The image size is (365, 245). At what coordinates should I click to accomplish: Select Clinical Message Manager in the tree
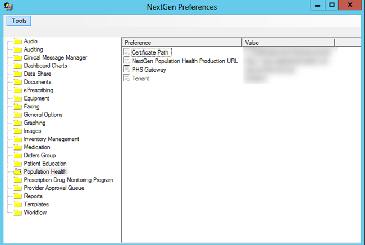coord(56,57)
